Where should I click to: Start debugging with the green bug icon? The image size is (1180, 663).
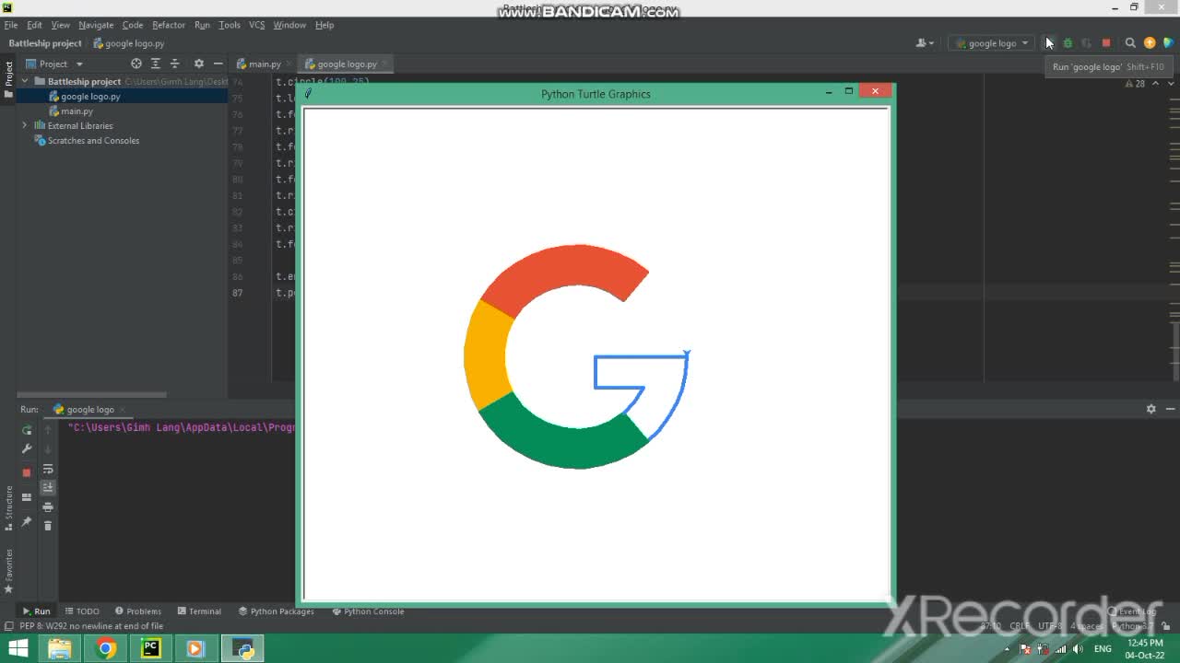coord(1068,43)
